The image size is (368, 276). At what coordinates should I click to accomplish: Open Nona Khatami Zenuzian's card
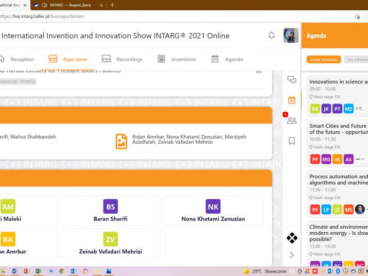213,211
